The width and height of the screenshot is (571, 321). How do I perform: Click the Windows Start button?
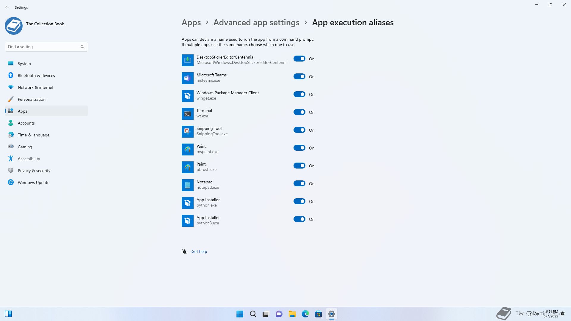[x=240, y=314]
